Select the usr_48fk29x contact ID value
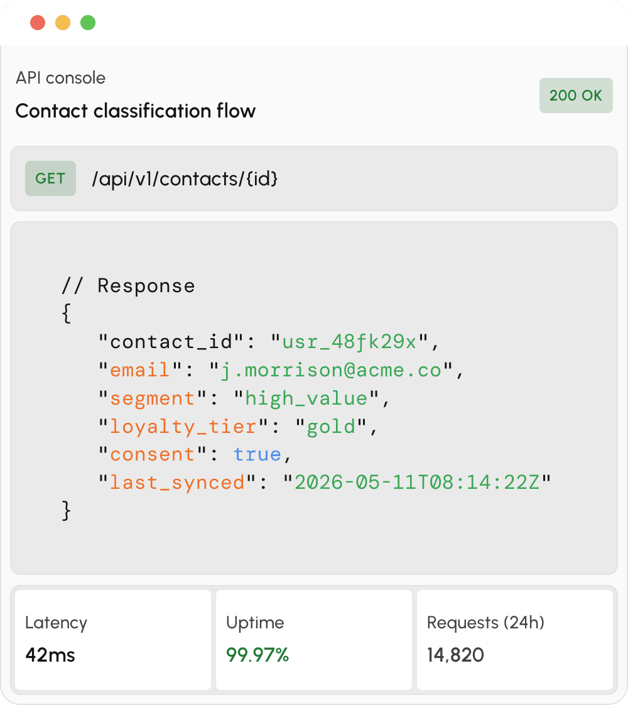Image resolution: width=628 pixels, height=705 pixels. tap(349, 342)
